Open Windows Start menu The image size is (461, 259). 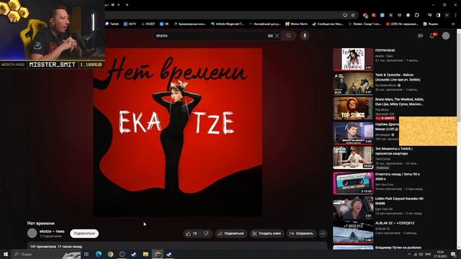[6, 254]
